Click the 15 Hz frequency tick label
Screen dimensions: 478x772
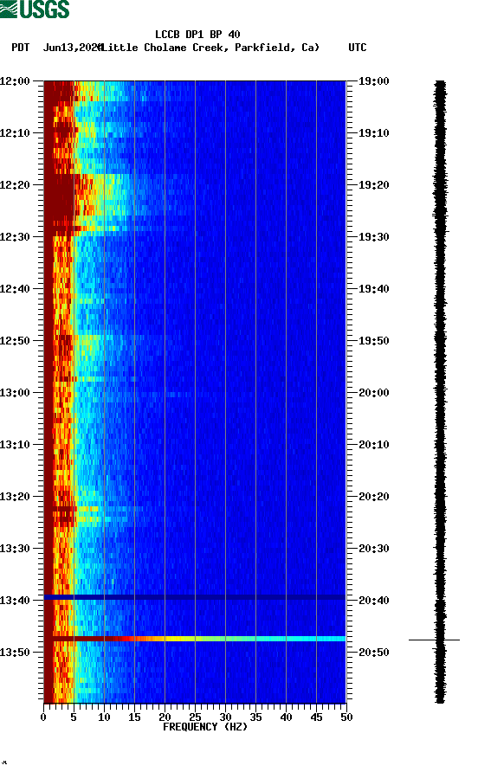[134, 717]
